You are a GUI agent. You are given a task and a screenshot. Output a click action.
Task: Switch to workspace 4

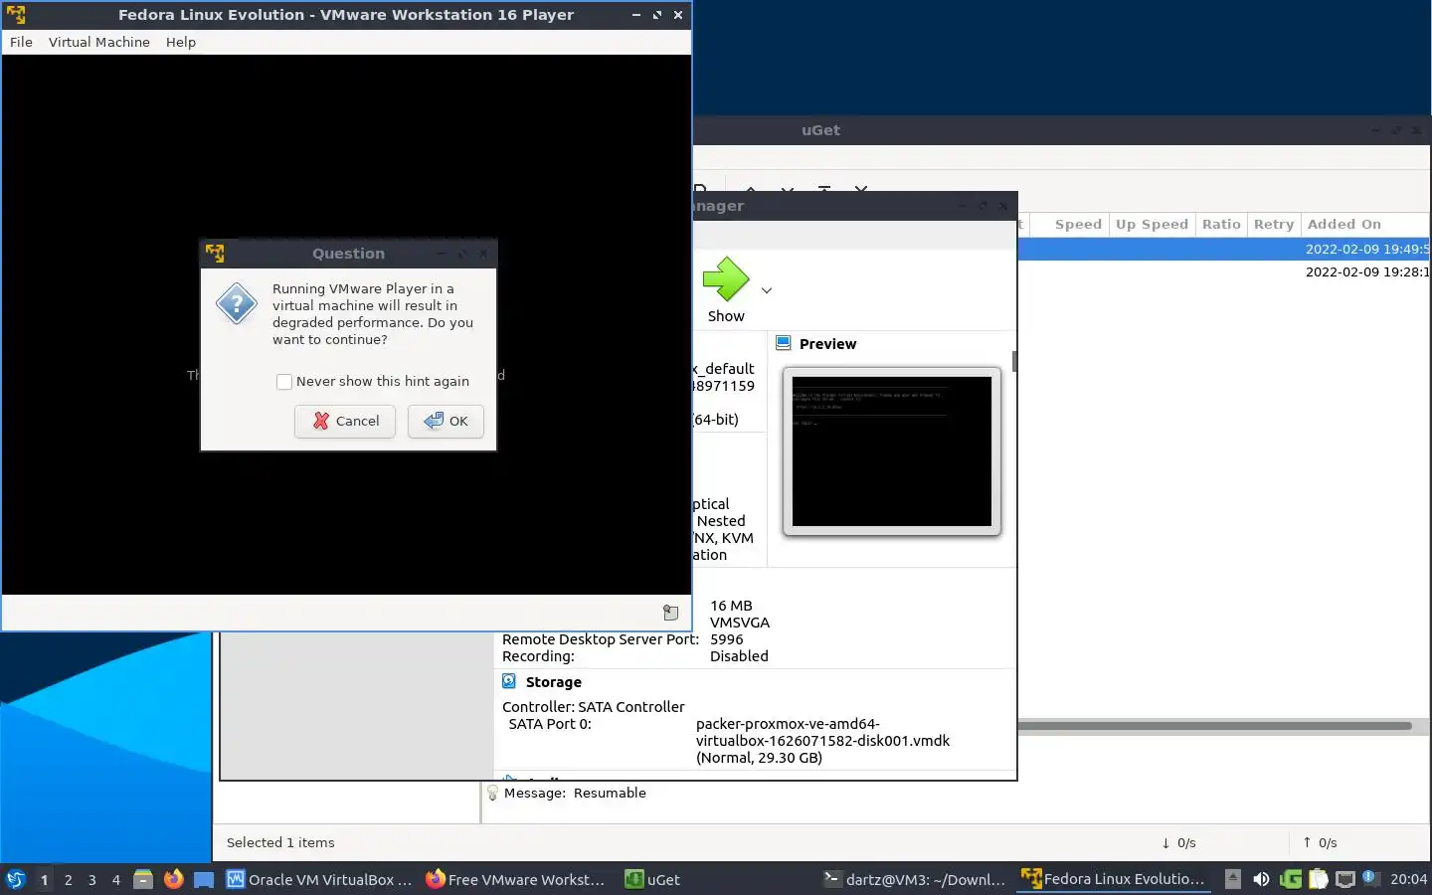[x=116, y=879]
